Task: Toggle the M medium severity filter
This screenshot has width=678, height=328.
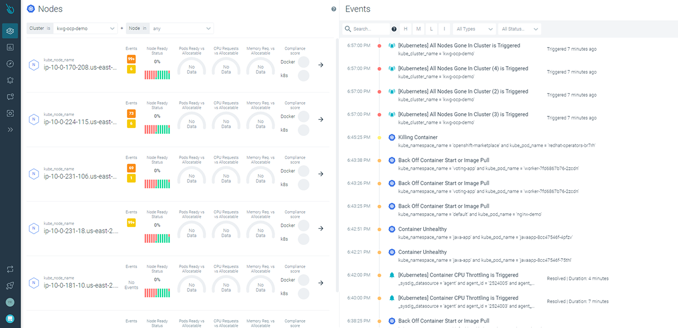Action: pos(418,29)
